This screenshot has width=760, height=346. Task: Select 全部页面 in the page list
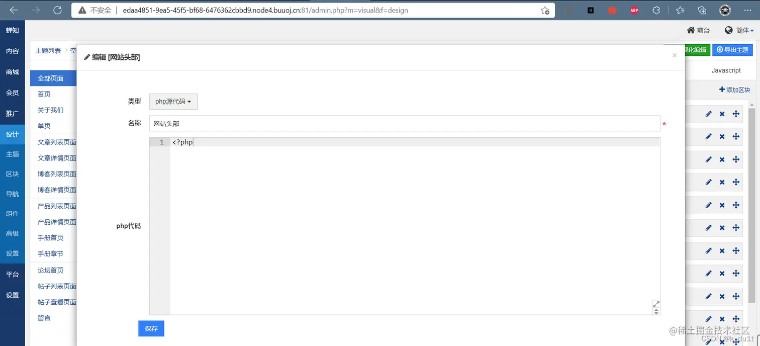(53, 78)
